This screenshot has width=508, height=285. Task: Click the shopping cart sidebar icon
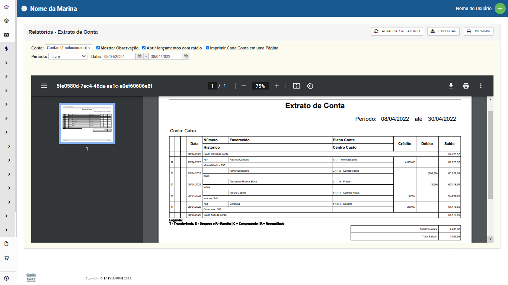click(6, 258)
